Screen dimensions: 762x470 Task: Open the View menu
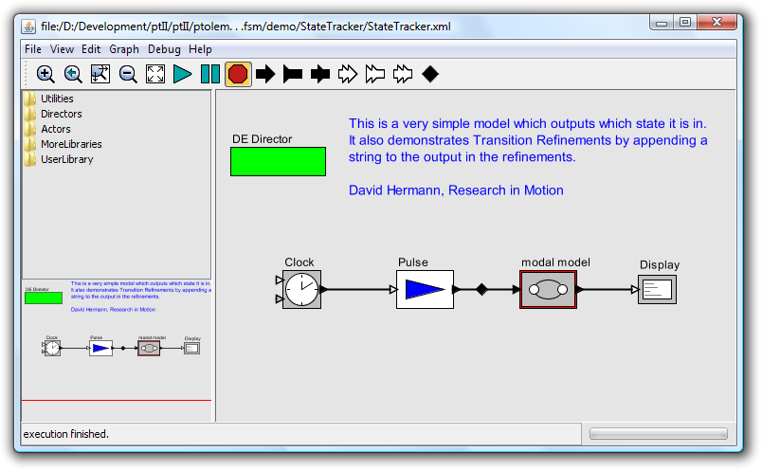click(x=62, y=49)
